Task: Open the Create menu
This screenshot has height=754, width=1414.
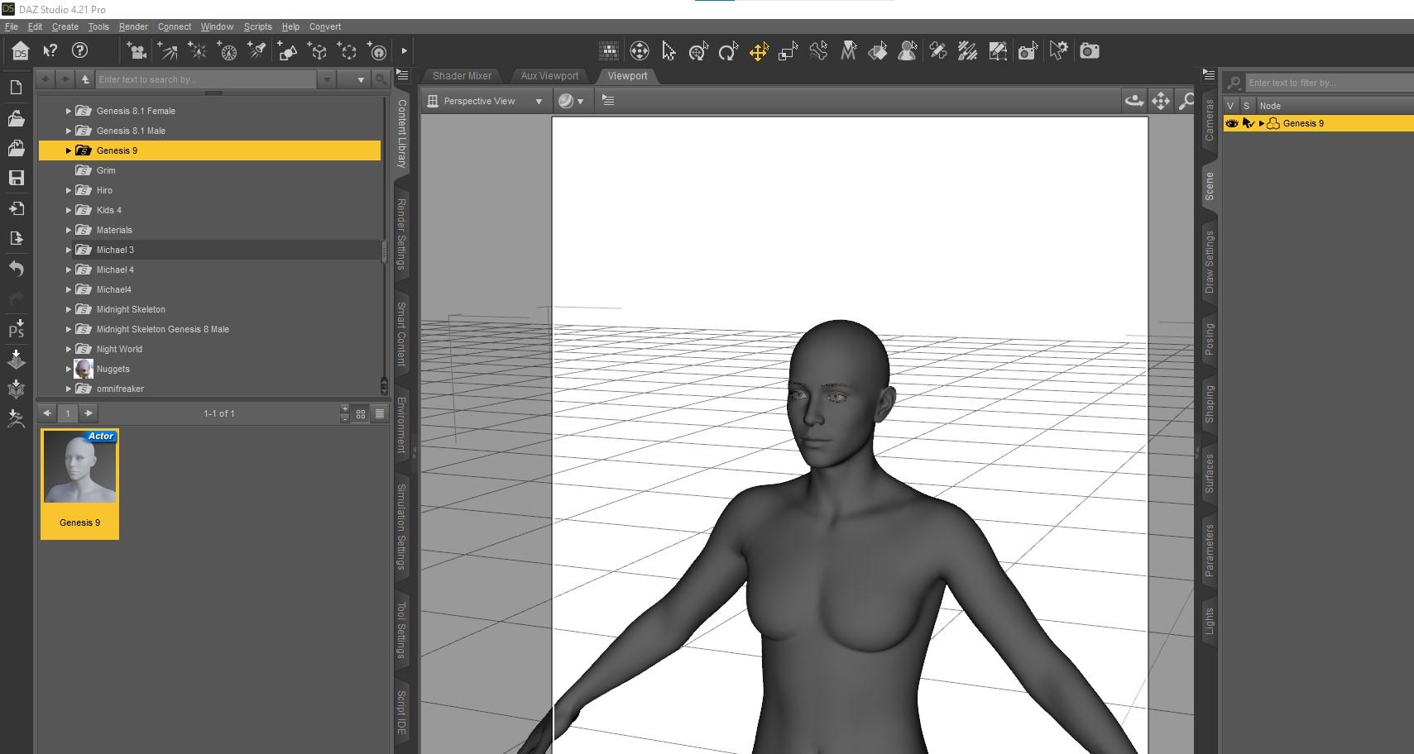Action: [65, 26]
